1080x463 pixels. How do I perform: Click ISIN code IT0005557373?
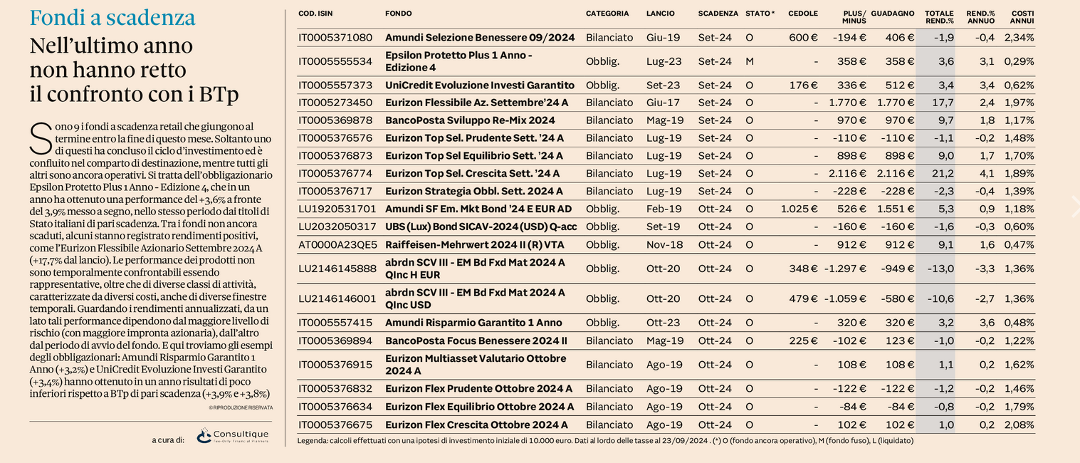click(335, 85)
